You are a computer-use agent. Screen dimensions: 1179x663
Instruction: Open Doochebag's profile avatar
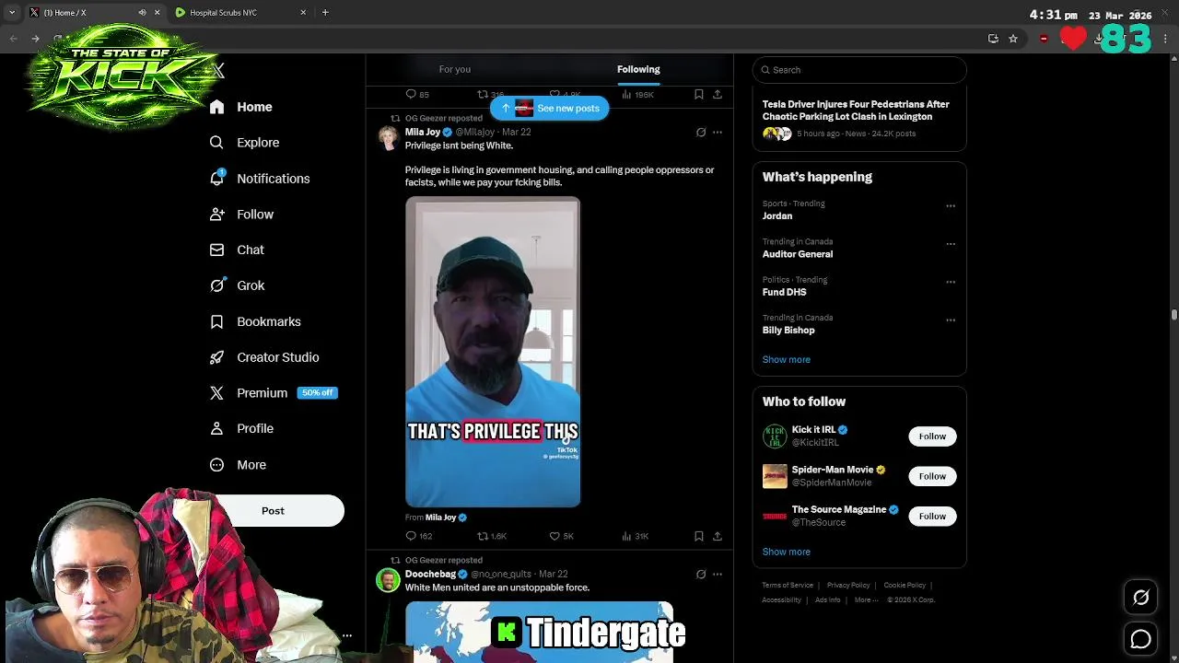[x=389, y=580]
